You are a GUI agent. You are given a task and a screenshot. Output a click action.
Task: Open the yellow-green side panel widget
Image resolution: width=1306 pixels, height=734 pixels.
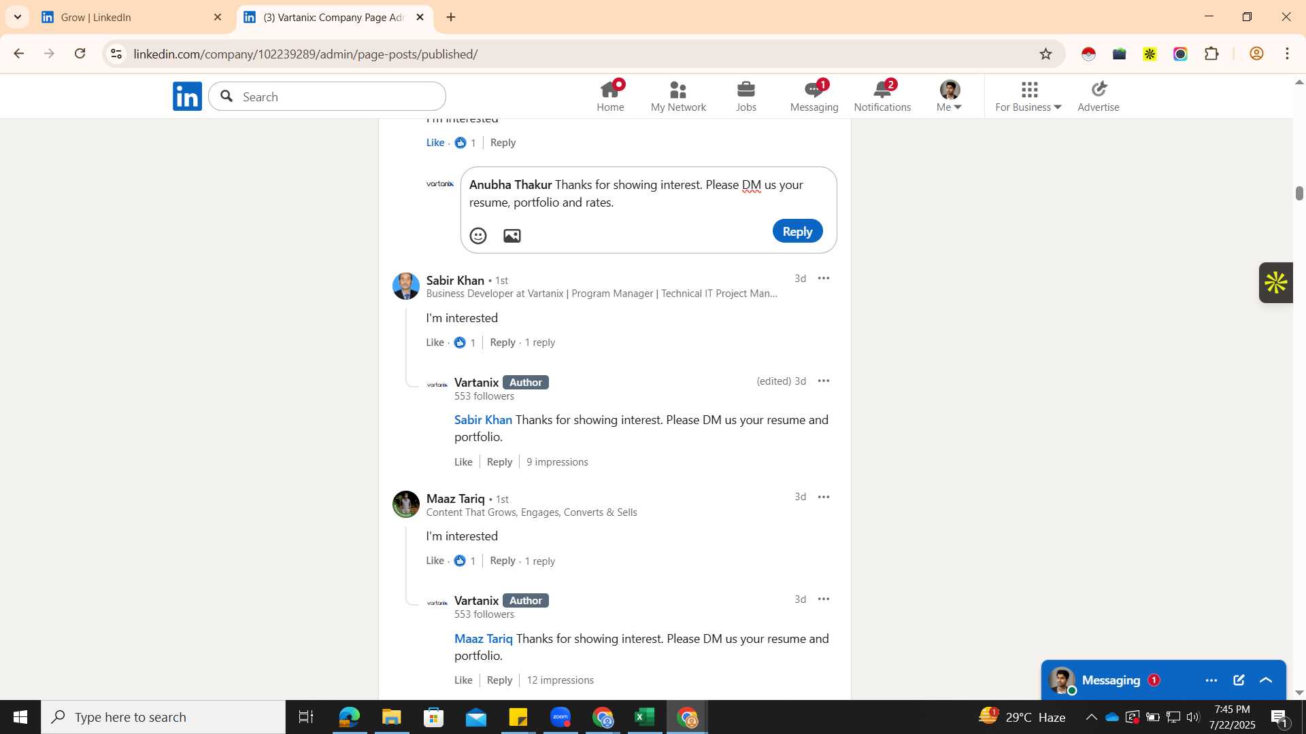[x=1275, y=283]
